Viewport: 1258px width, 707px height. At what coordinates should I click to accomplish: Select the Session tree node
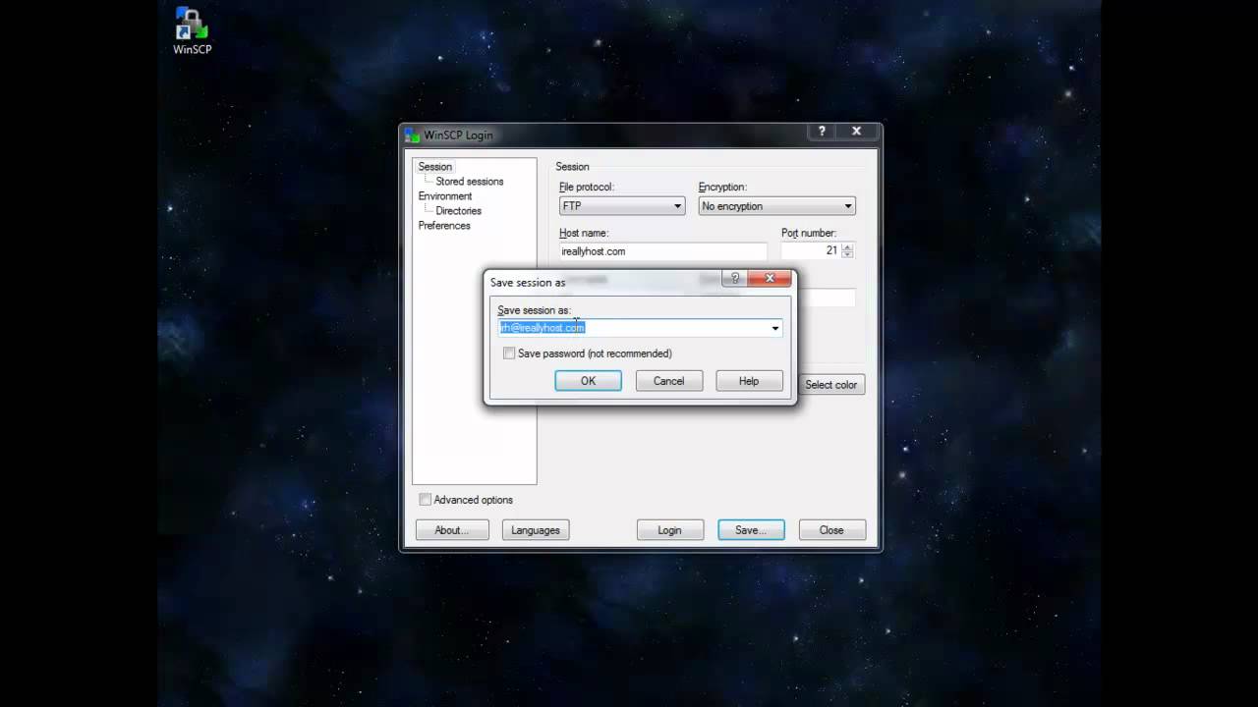[434, 167]
